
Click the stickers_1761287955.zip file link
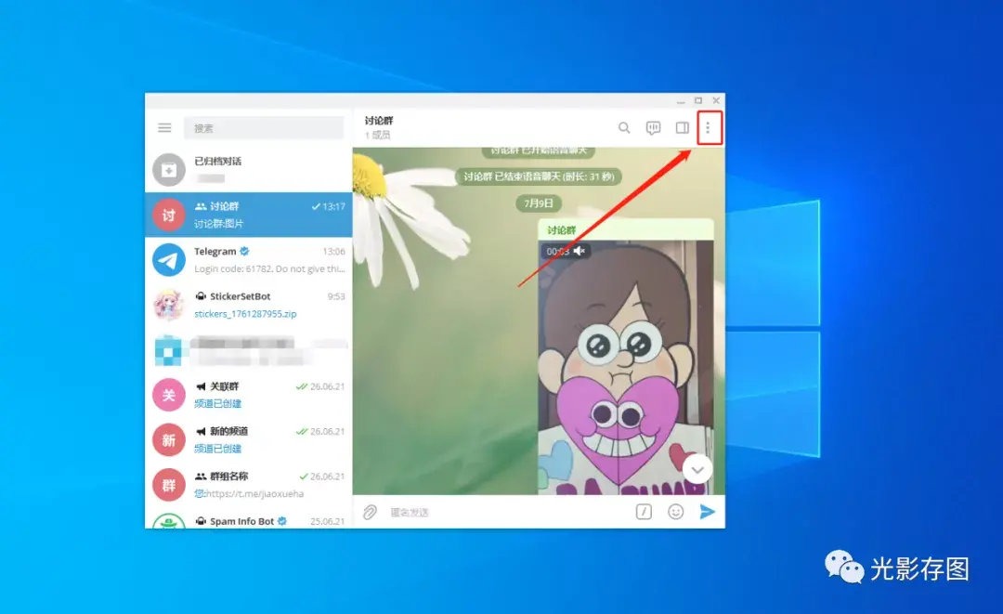coord(245,314)
